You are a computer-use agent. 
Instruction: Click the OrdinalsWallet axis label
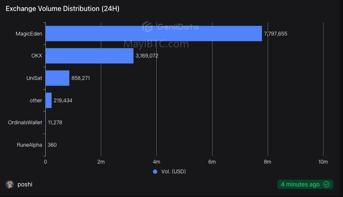click(x=25, y=123)
